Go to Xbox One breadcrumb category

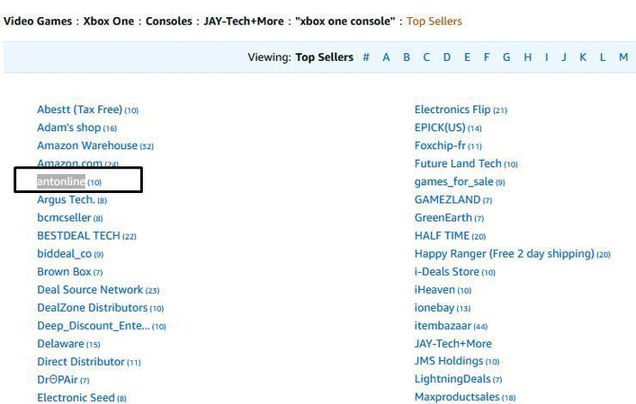tap(111, 21)
